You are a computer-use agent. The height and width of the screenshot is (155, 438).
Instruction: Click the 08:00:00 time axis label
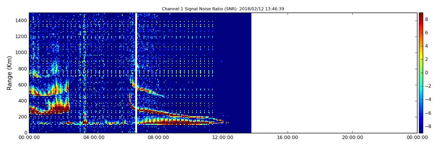[158, 137]
